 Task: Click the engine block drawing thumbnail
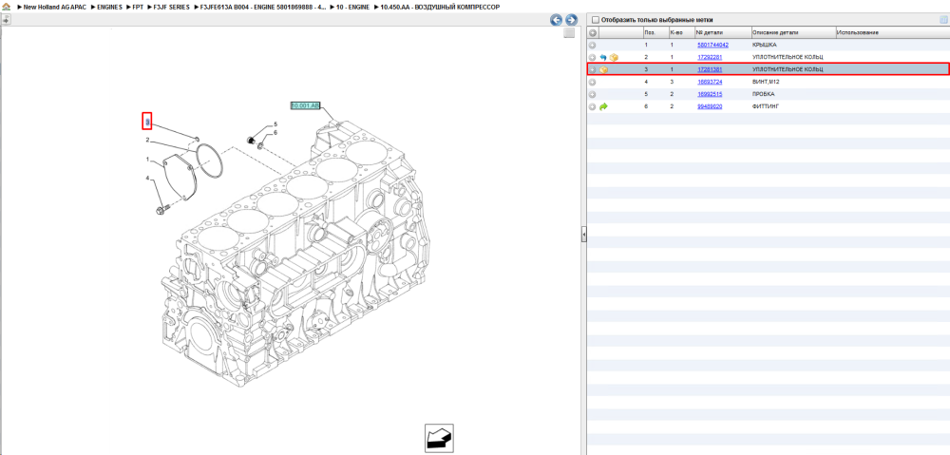[x=296, y=255]
